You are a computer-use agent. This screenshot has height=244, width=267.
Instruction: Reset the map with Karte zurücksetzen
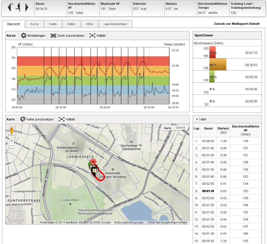(x=37, y=119)
